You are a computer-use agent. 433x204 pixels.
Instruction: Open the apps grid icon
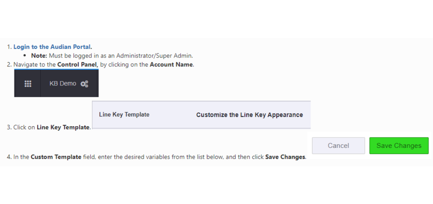[x=28, y=84]
